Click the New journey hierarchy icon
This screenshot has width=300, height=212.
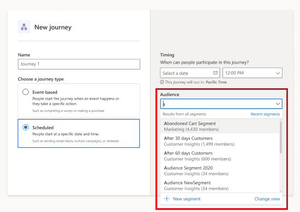tap(24, 27)
